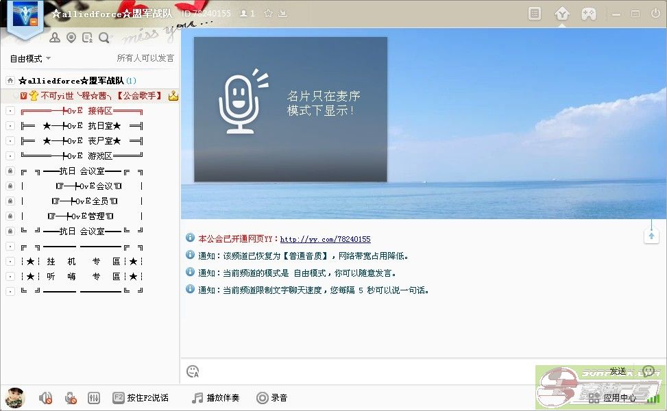Expand the 接待区 channel node
The height and width of the screenshot is (411, 667).
pos(10,111)
